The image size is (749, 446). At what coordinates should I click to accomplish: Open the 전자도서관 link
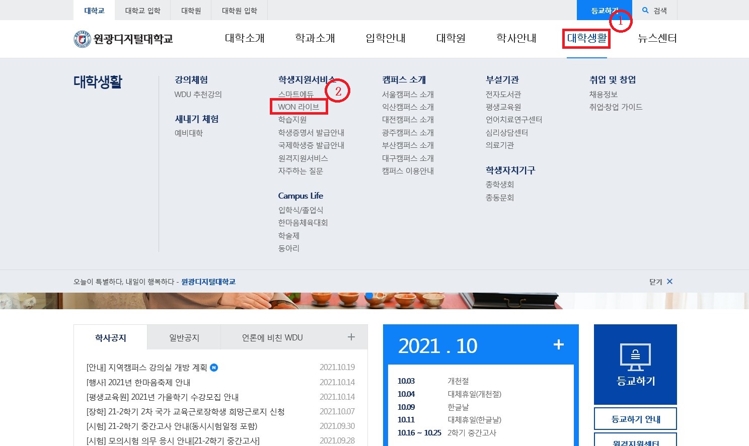pyautogui.click(x=503, y=94)
